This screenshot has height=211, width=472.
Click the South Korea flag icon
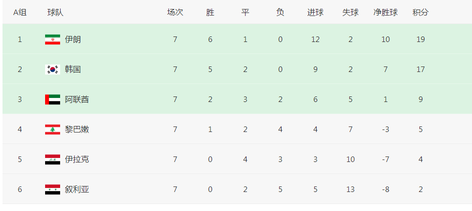52,69
